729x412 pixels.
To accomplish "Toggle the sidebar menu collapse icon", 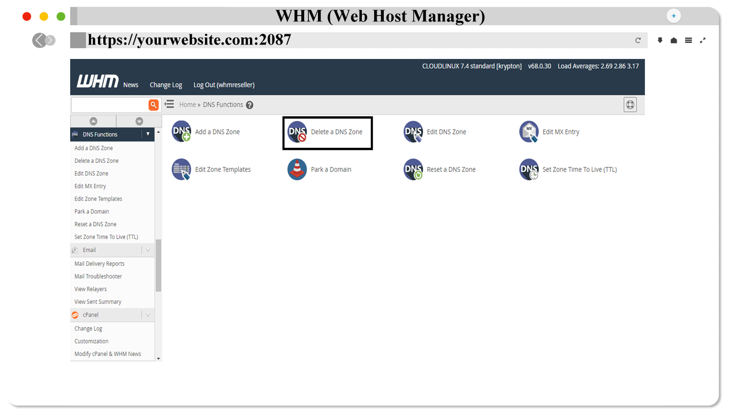I will coord(169,104).
